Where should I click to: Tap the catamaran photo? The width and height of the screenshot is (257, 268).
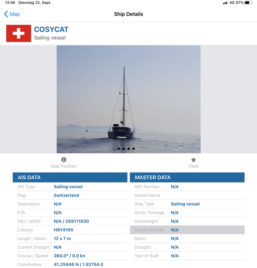(x=128, y=99)
